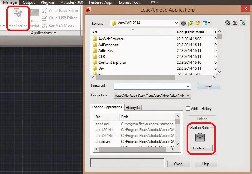Enable the Add to History checkbox

(x=188, y=109)
